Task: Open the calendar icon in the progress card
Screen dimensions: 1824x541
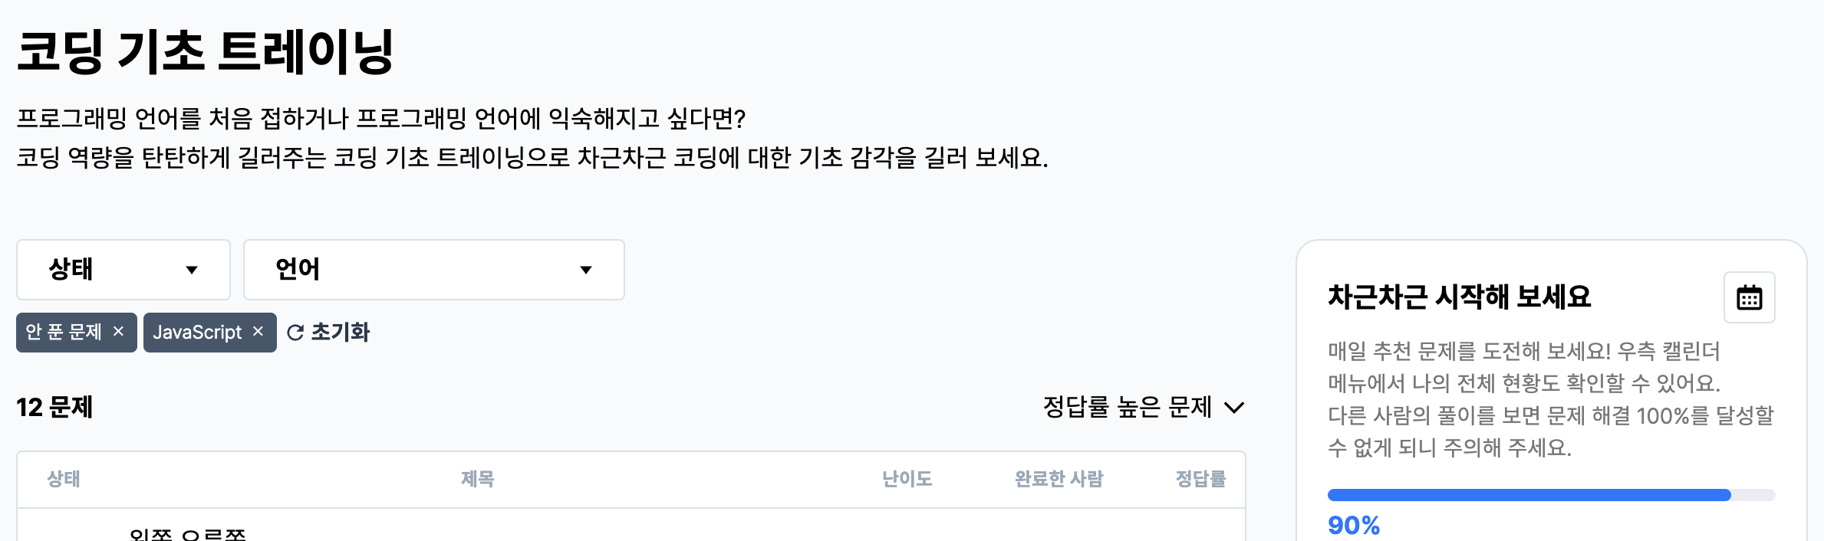Action: coord(1749,297)
